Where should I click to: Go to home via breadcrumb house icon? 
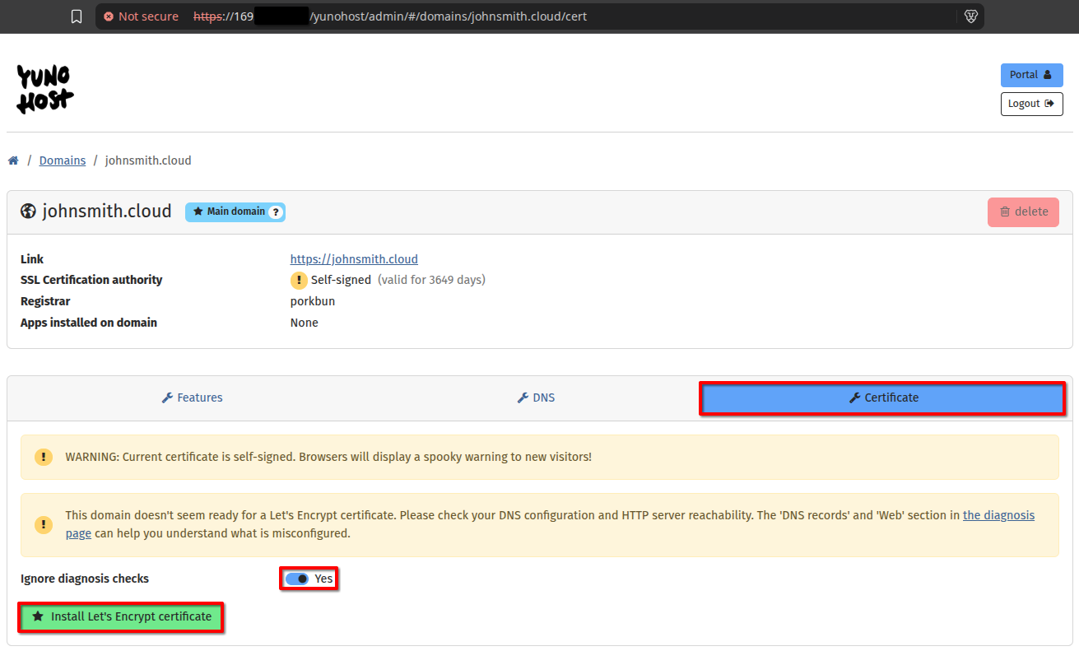(x=13, y=160)
